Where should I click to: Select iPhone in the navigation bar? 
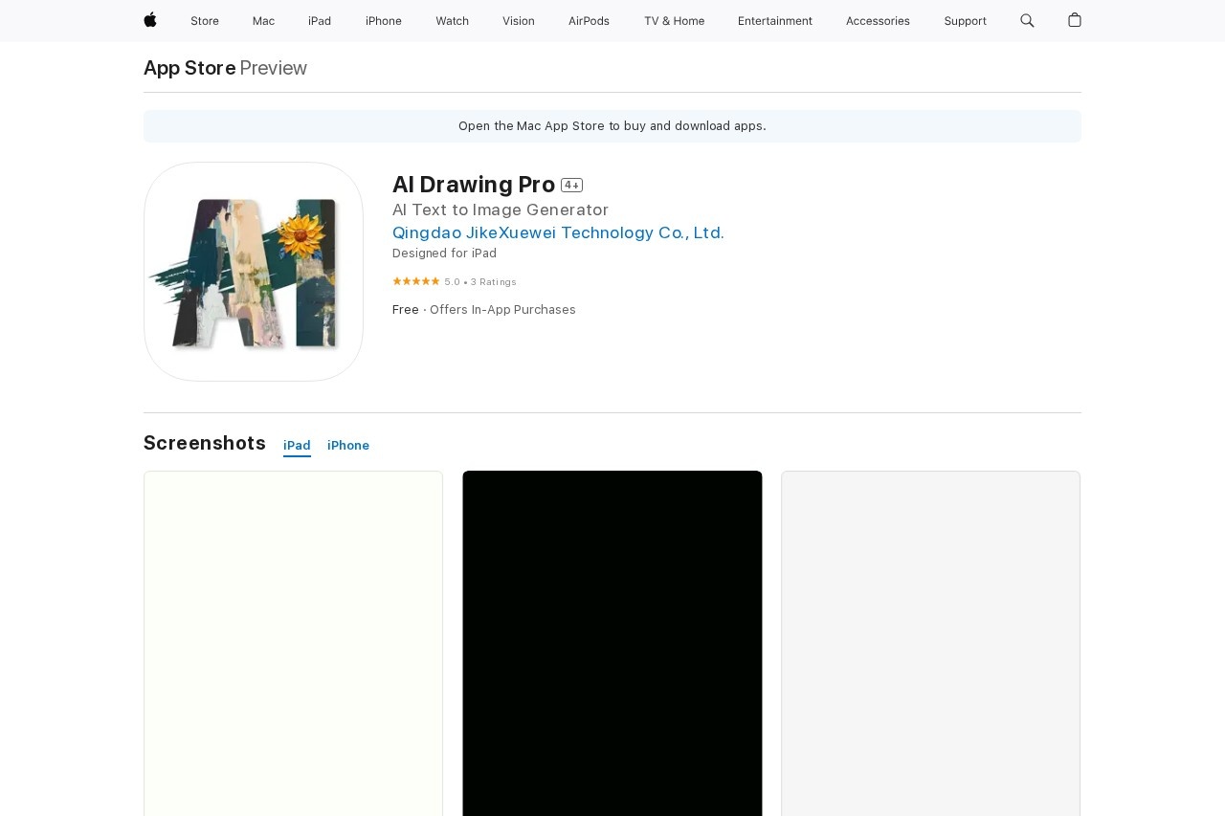[x=384, y=21]
